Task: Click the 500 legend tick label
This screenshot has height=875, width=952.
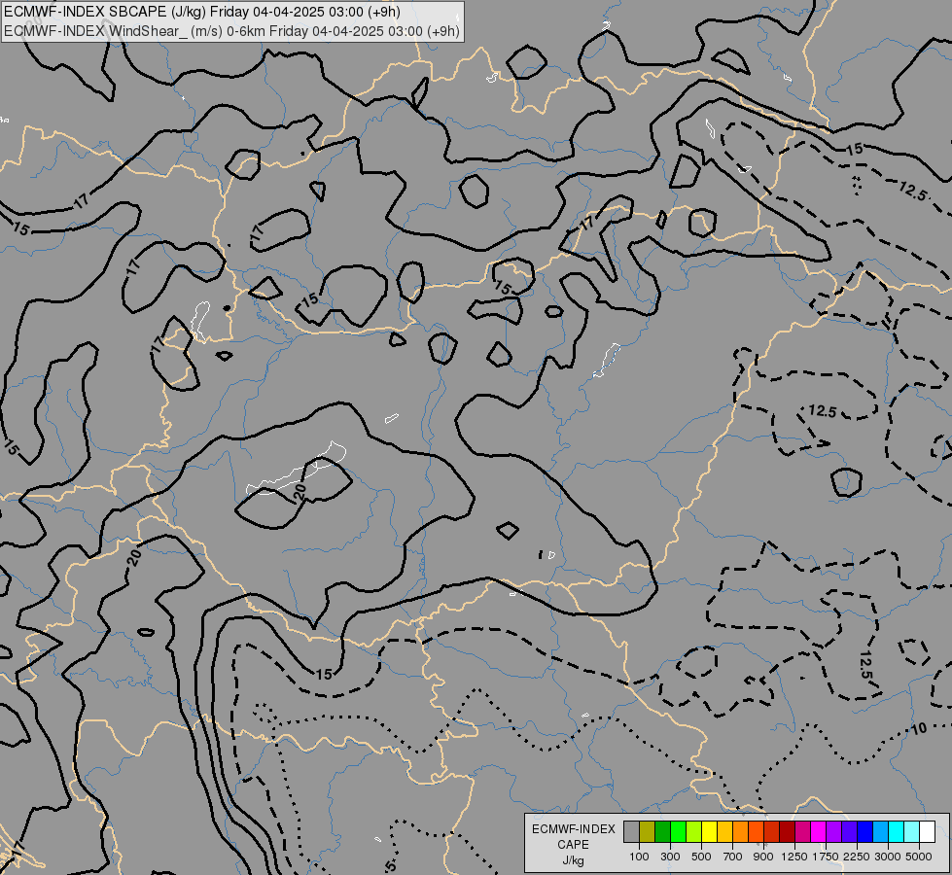Action: pyautogui.click(x=701, y=857)
